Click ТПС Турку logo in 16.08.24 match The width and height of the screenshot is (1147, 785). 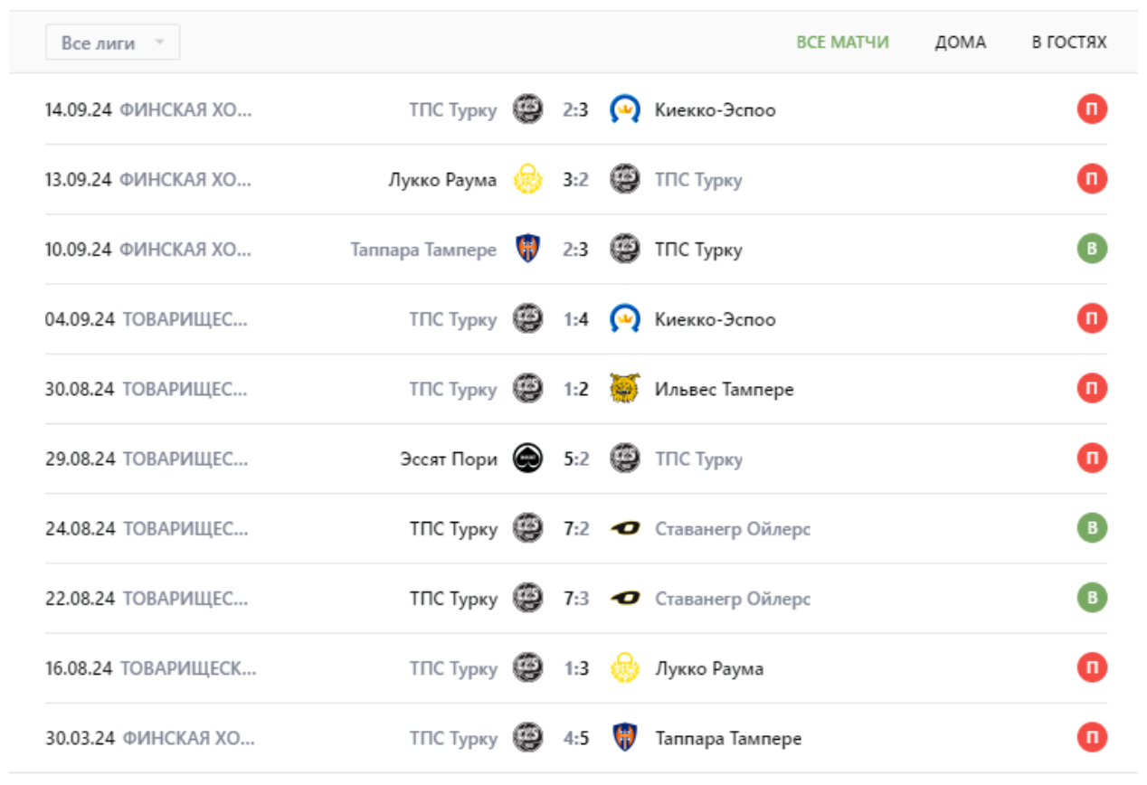[527, 668]
